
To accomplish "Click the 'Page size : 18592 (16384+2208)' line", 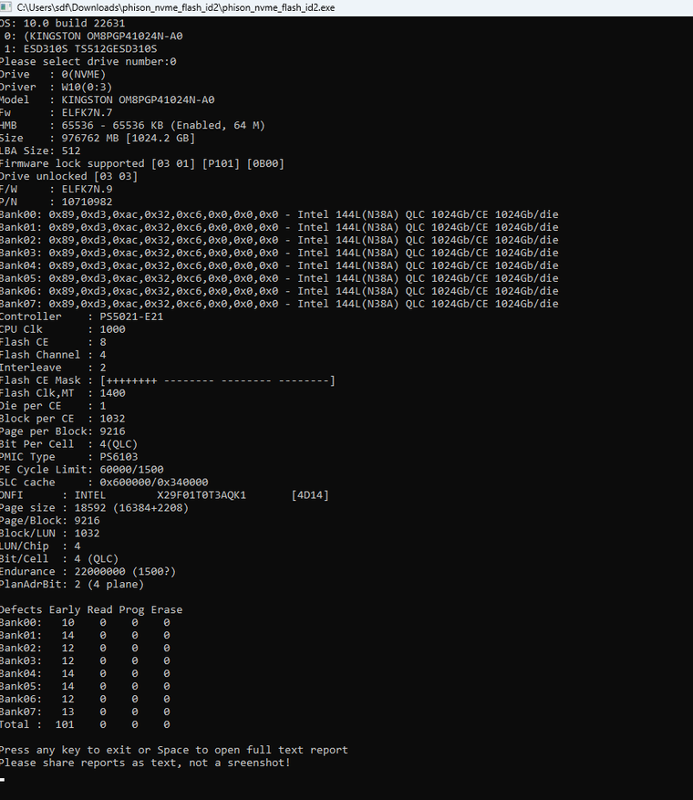I will (x=94, y=508).
